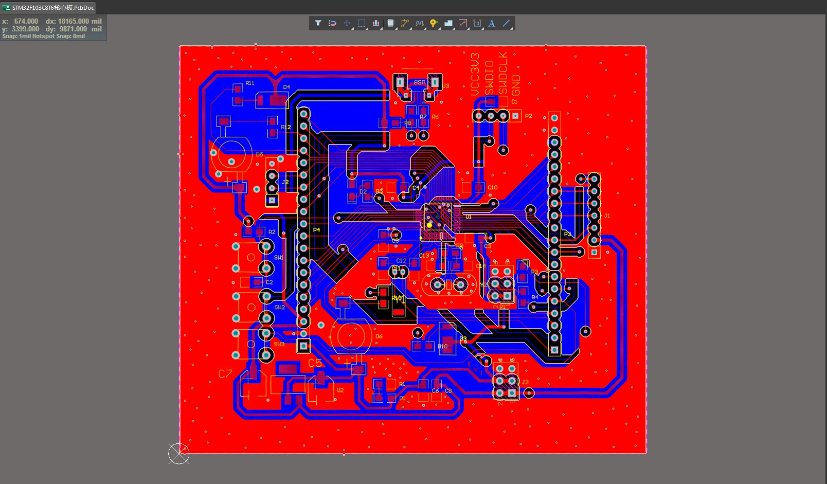Select the place via tool
The image size is (827, 484).
434,23
